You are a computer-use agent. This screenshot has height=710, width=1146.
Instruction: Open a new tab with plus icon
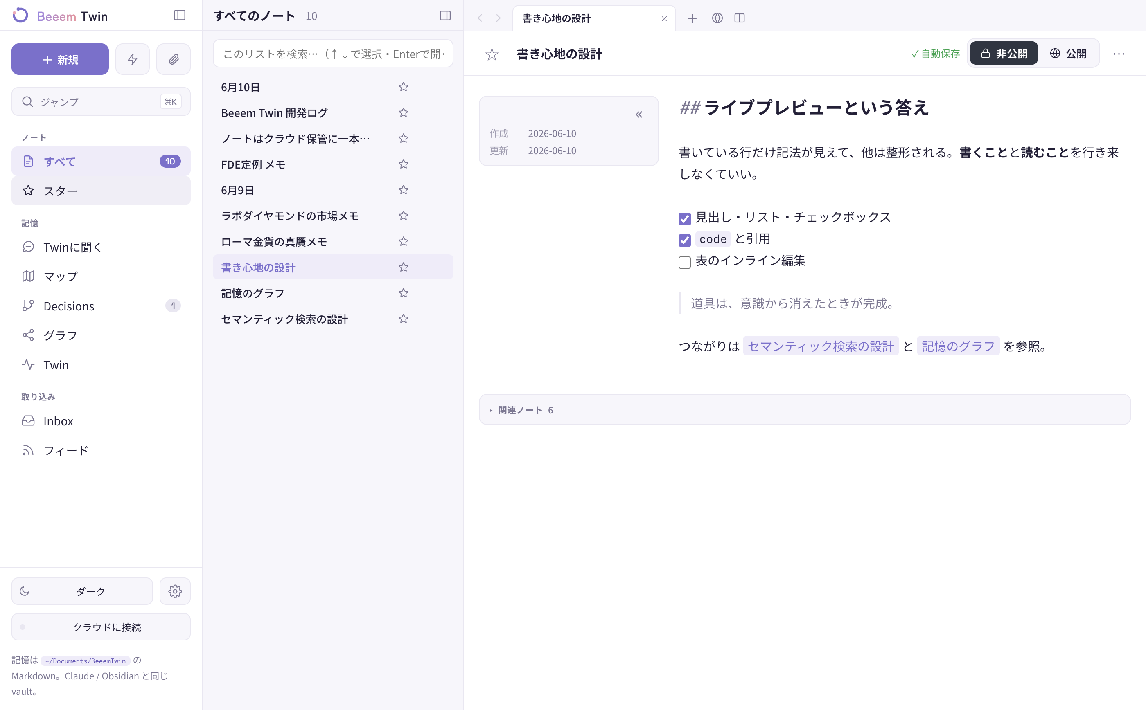(692, 18)
